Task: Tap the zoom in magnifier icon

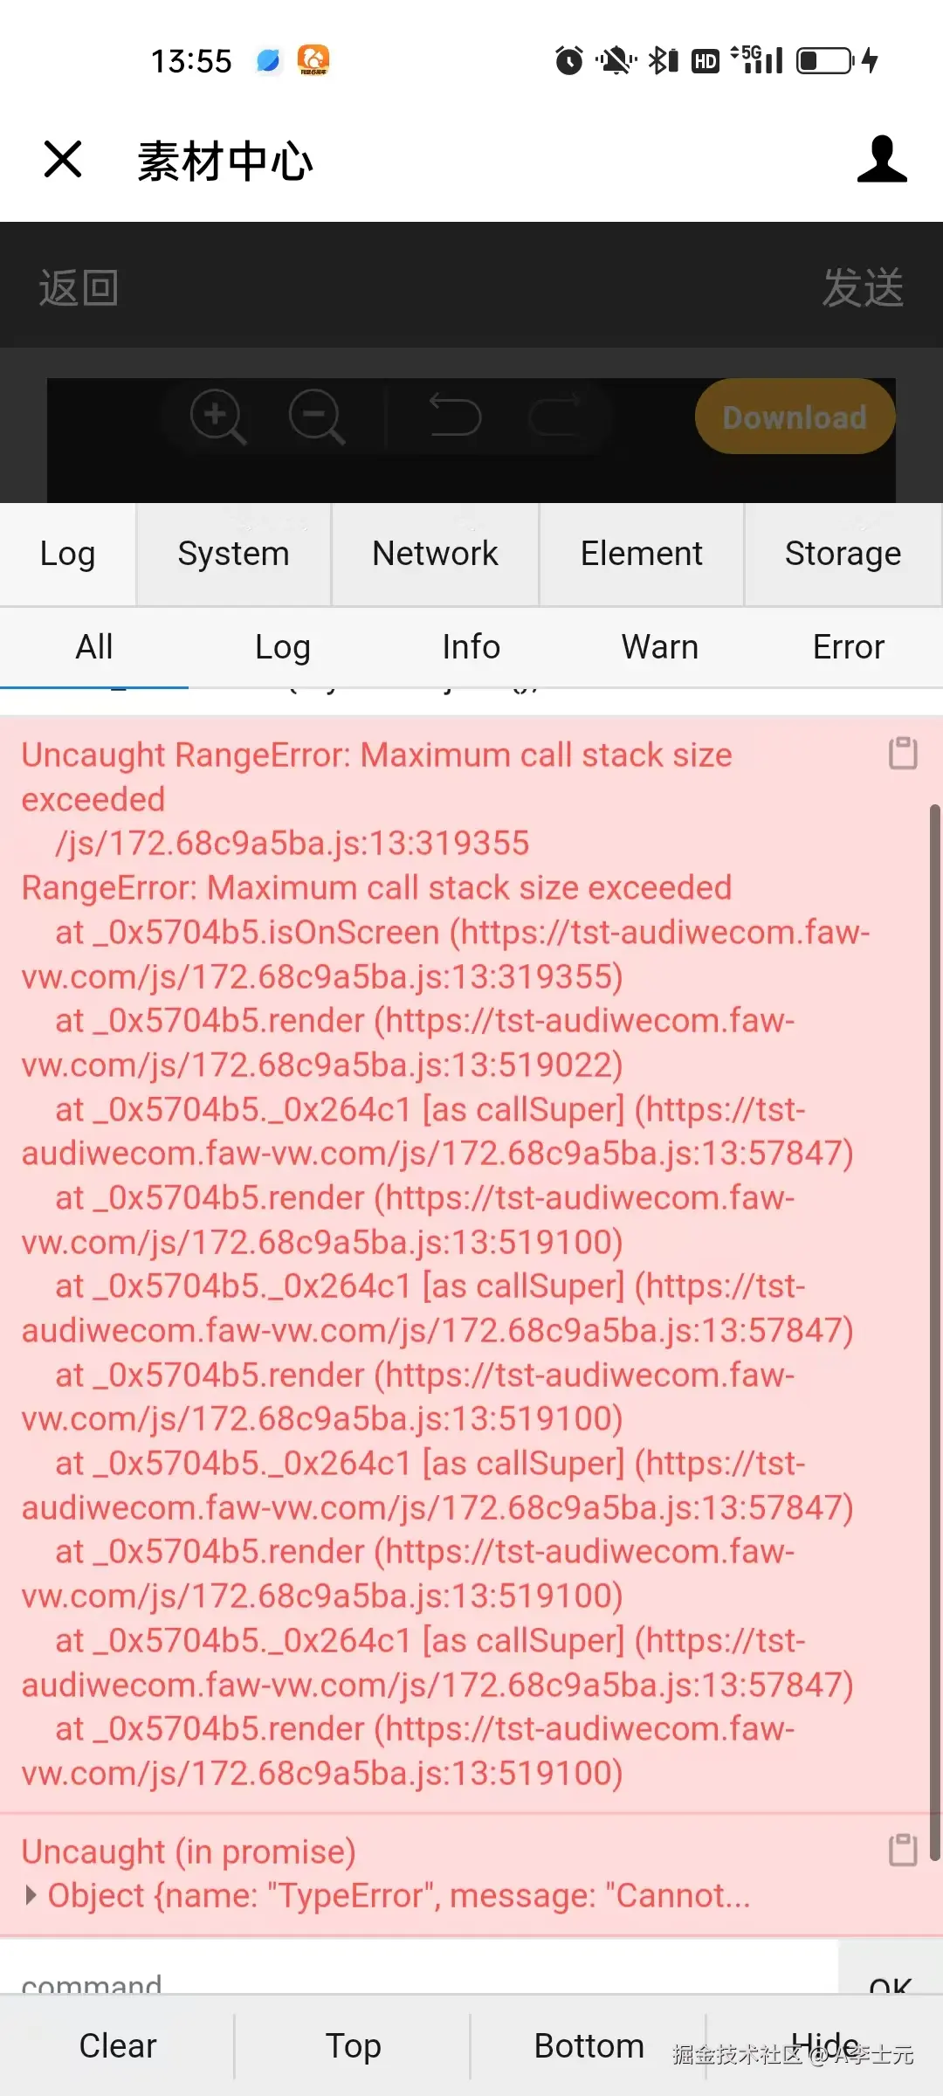Action: click(218, 417)
